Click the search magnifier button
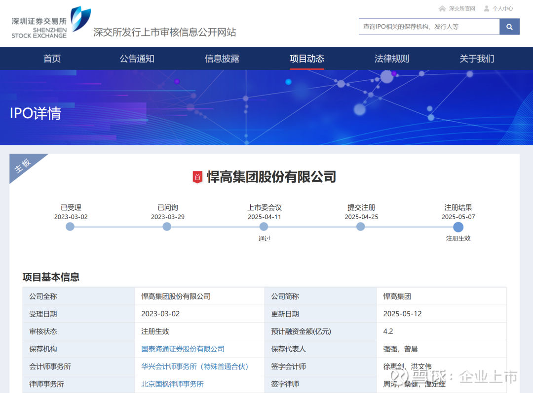Viewport: 533px width, 393px height. coord(509,27)
